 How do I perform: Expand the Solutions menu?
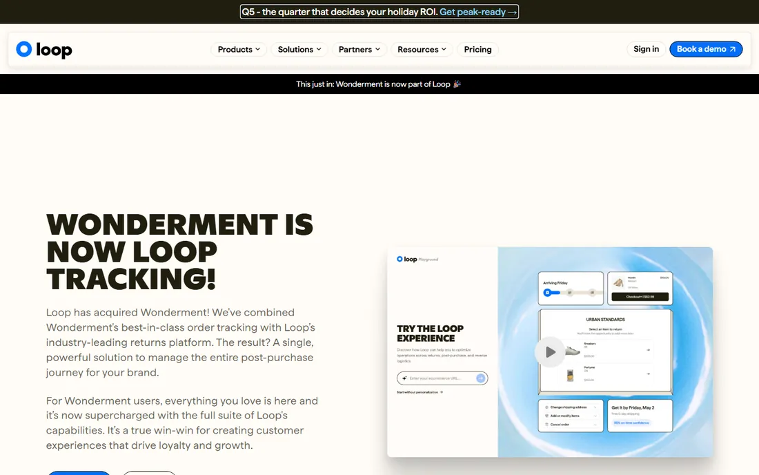(299, 50)
